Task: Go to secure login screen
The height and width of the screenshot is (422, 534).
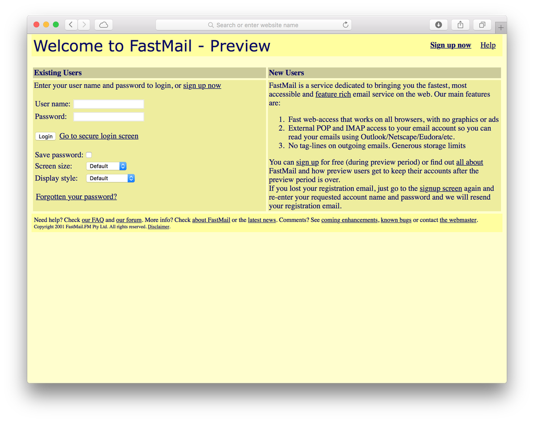Action: pos(98,135)
